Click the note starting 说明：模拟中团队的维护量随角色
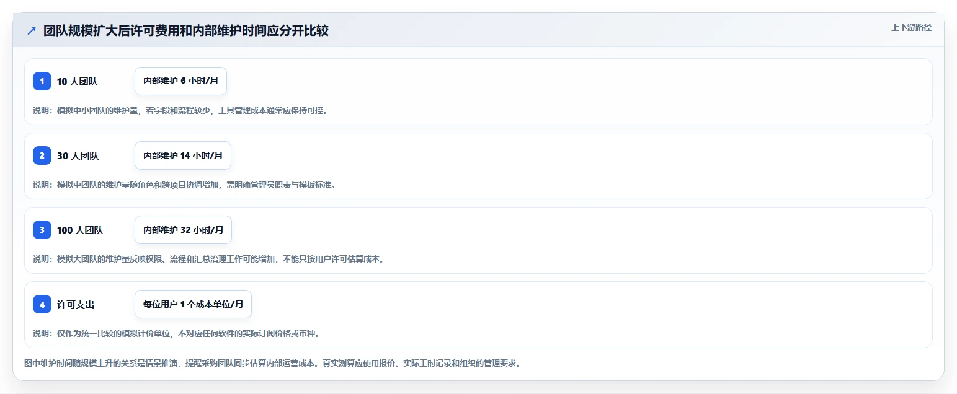The height and width of the screenshot is (394, 957). (x=184, y=185)
